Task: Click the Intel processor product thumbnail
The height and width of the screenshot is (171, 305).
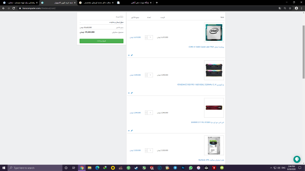Action: [x=214, y=32]
